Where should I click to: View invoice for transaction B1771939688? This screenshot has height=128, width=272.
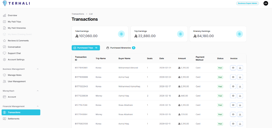pyautogui.click(x=233, y=77)
